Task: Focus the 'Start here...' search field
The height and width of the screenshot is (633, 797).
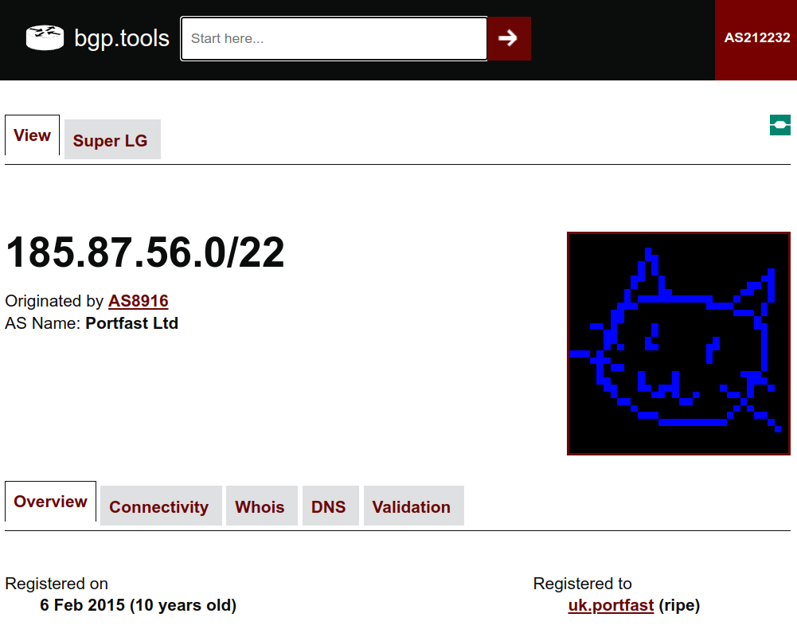Action: click(x=334, y=39)
